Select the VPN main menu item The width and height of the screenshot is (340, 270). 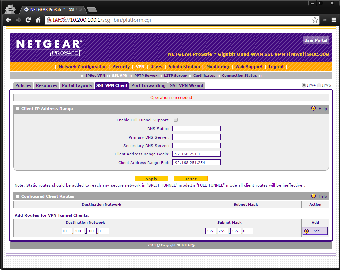pyautogui.click(x=140, y=67)
